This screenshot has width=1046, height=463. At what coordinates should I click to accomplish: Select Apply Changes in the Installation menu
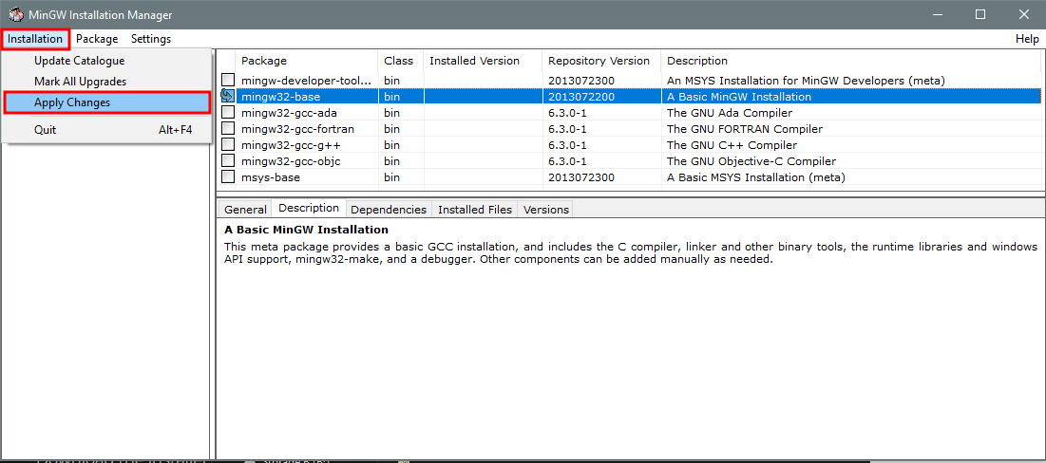(106, 102)
